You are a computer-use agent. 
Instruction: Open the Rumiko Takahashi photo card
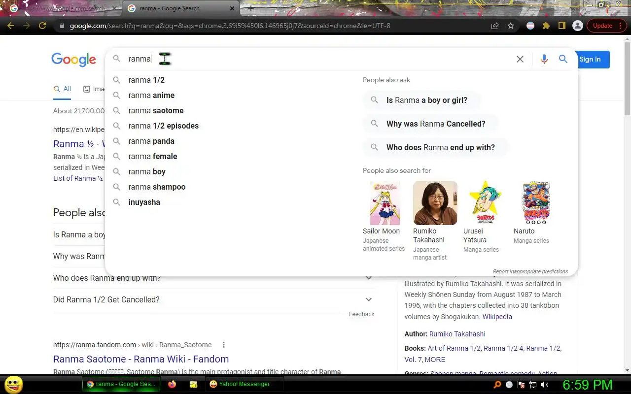click(435, 203)
